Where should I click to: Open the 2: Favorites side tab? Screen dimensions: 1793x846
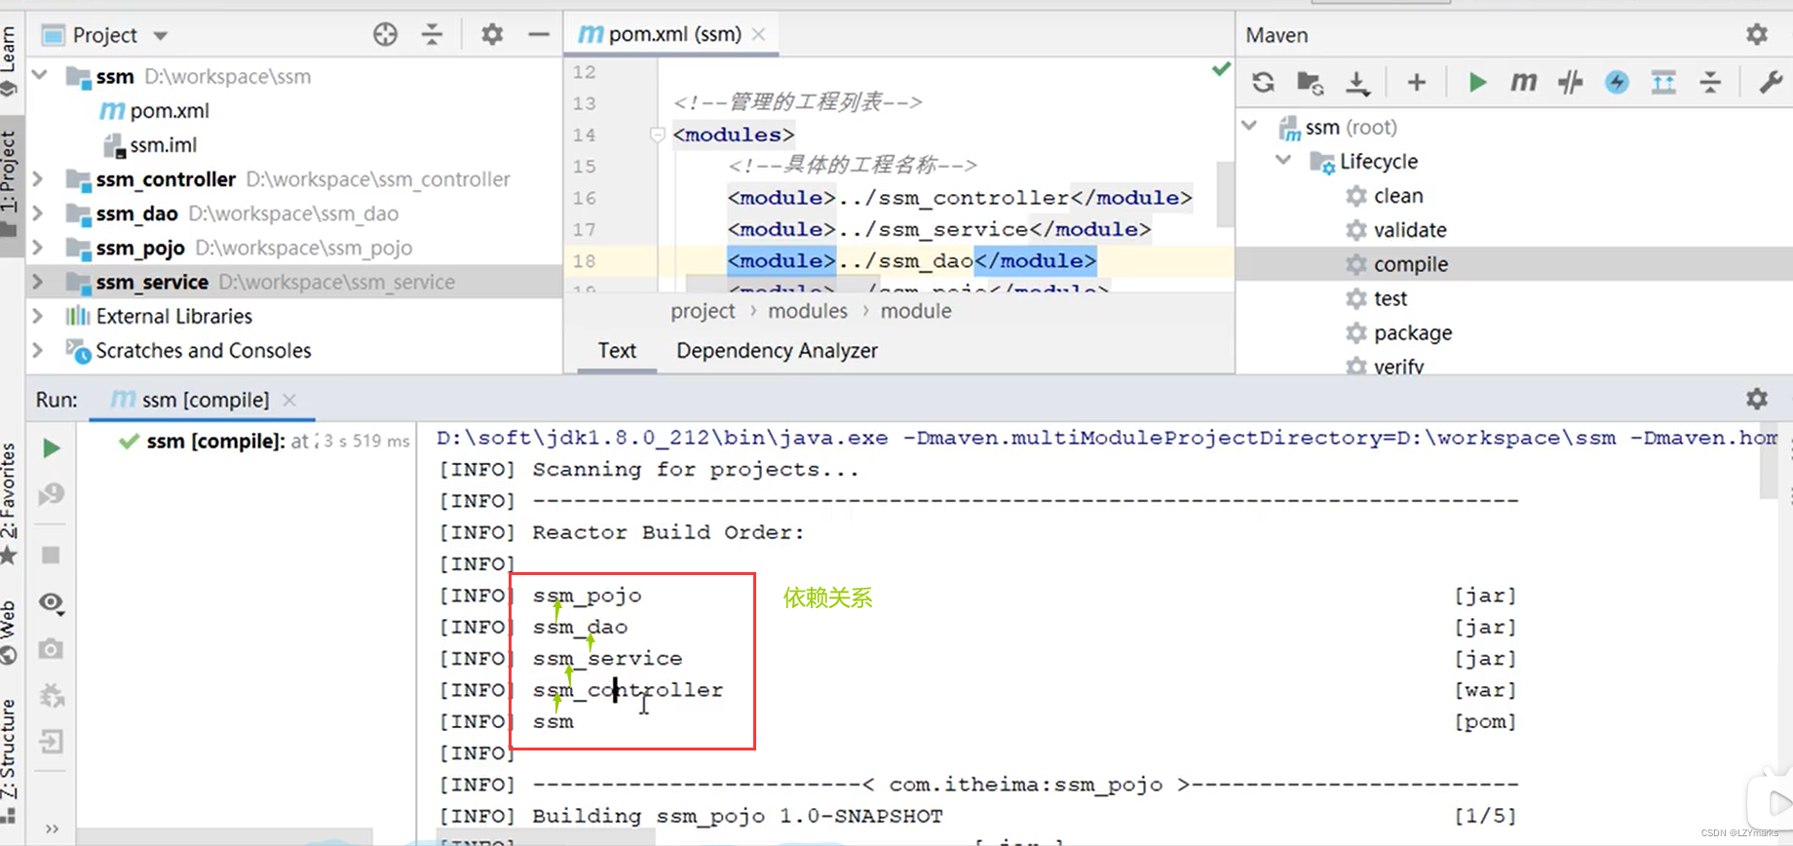(10, 503)
